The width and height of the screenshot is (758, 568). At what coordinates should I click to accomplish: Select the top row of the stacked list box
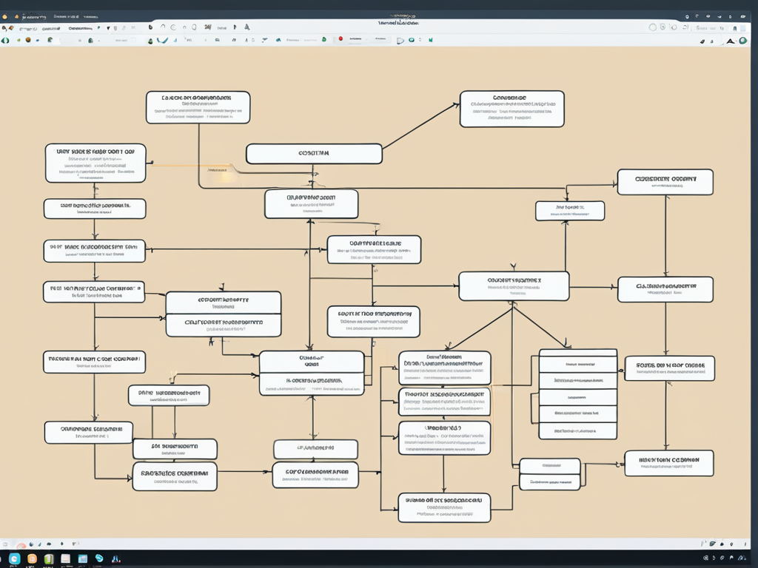(577, 364)
